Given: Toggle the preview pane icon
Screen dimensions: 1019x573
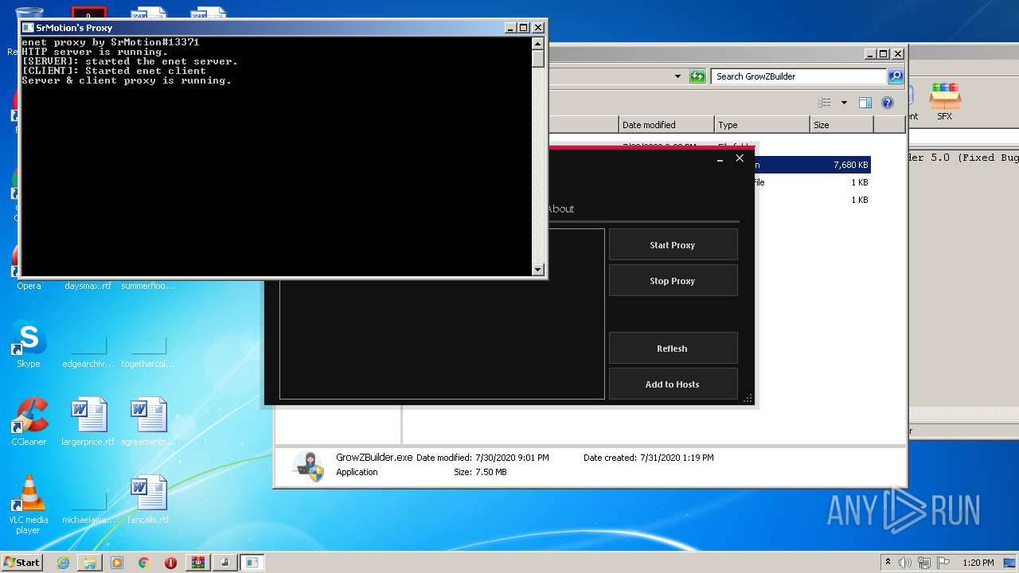Looking at the screenshot, I should (865, 103).
